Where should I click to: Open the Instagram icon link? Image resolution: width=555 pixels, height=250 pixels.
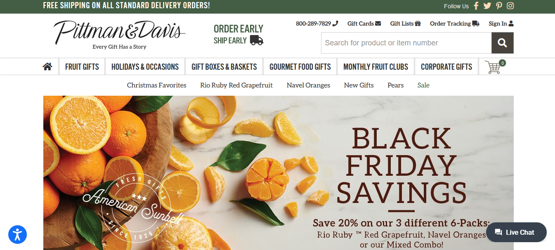(x=510, y=6)
